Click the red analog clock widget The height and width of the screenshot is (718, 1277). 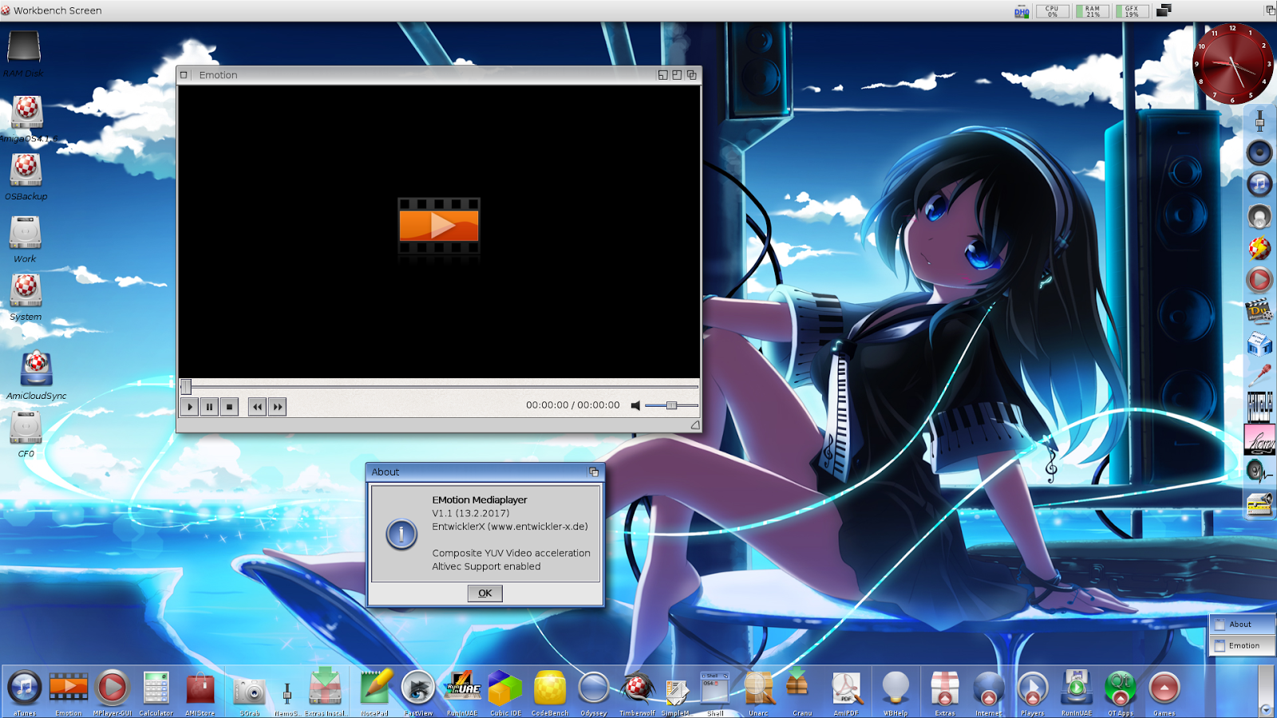(1233, 64)
